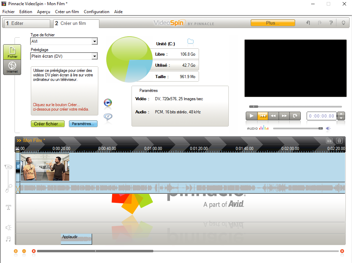Toggle the video track camera icon
352x263 pixels.
(8, 167)
